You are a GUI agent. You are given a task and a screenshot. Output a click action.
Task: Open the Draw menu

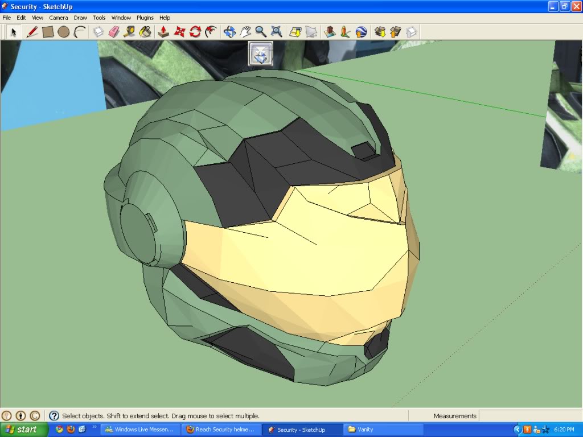pyautogui.click(x=80, y=18)
